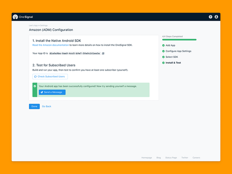Go to Lee's App breadcrumb
Viewport: 232px width, 174px height.
pyautogui.click(x=33, y=25)
